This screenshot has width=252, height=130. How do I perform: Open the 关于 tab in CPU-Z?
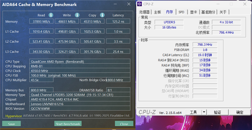(223, 12)
